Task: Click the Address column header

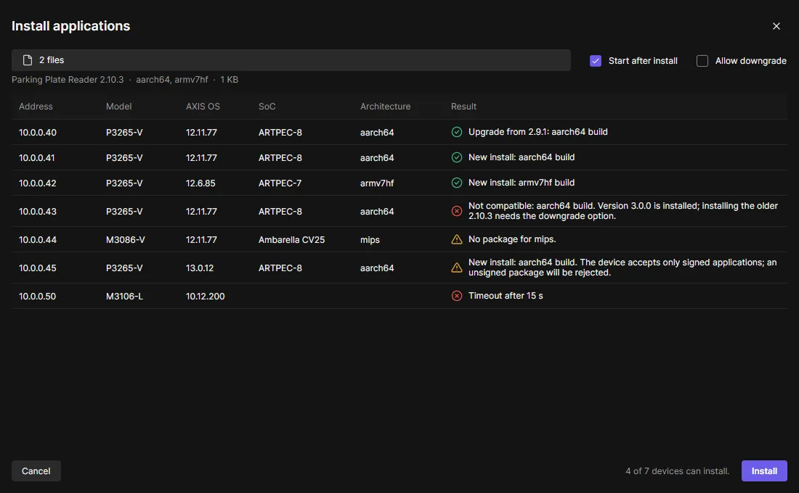Action: [x=36, y=107]
